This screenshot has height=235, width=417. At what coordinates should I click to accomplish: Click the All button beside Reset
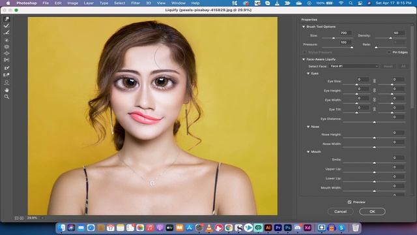click(403, 66)
